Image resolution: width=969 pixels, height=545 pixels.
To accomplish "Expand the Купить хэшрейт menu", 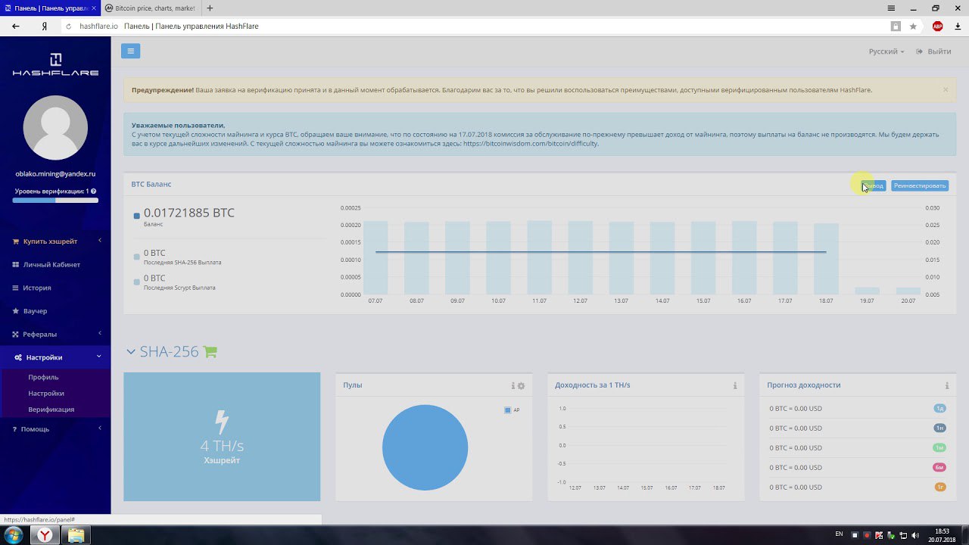I will (55, 241).
